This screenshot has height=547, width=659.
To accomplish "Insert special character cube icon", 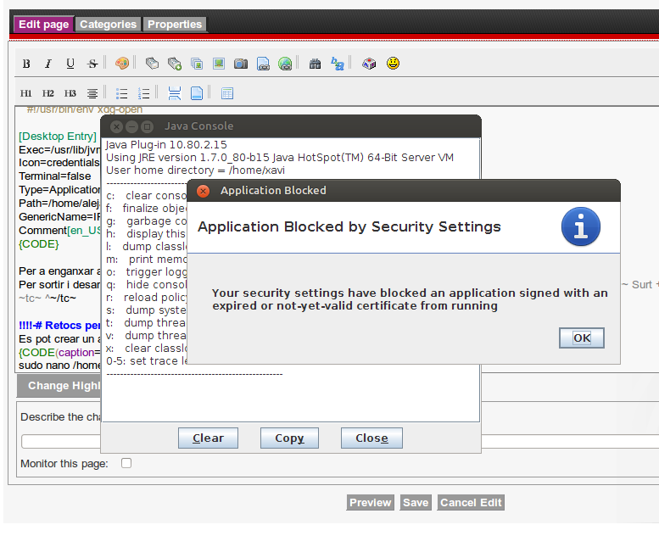I will [x=369, y=64].
